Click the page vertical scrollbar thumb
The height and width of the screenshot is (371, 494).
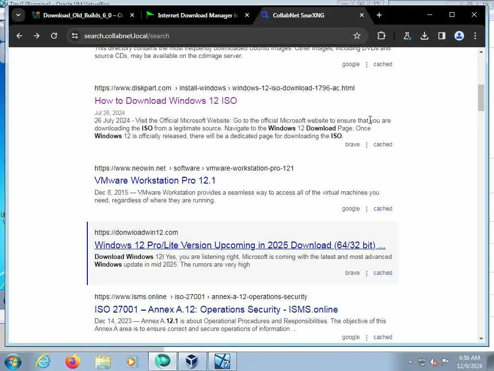(x=481, y=98)
